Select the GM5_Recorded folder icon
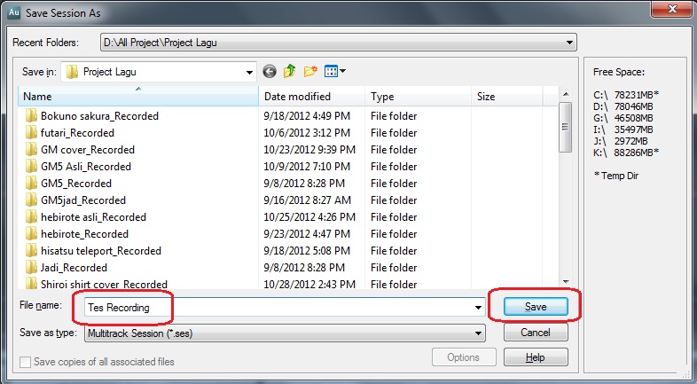This screenshot has width=697, height=384. point(31,184)
